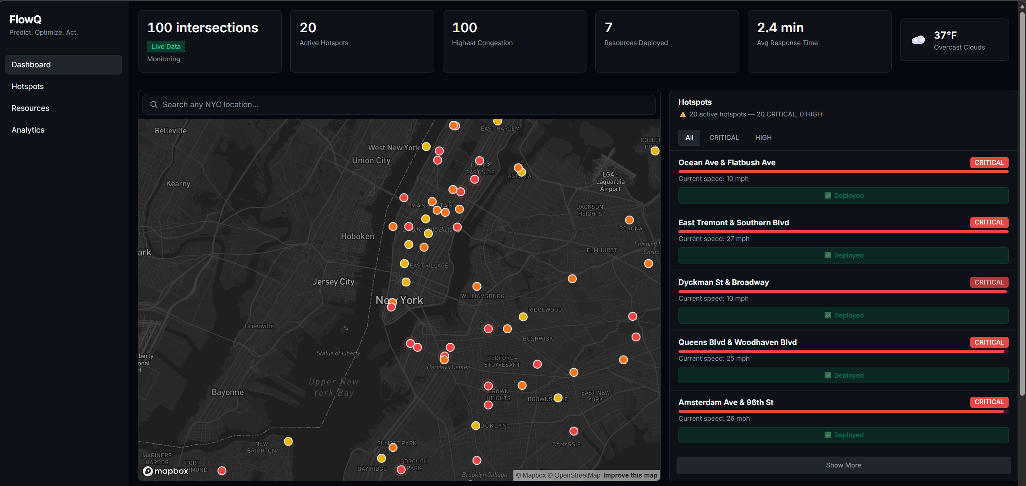The width and height of the screenshot is (1026, 486).
Task: Click the yellow marker by West New York
Action: point(426,147)
